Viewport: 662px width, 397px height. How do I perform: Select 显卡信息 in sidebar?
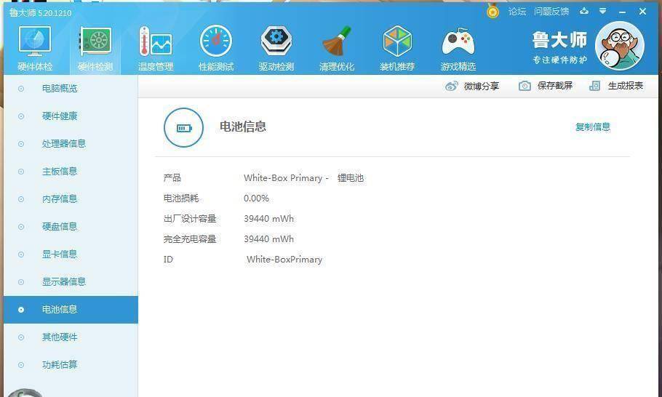(71, 254)
